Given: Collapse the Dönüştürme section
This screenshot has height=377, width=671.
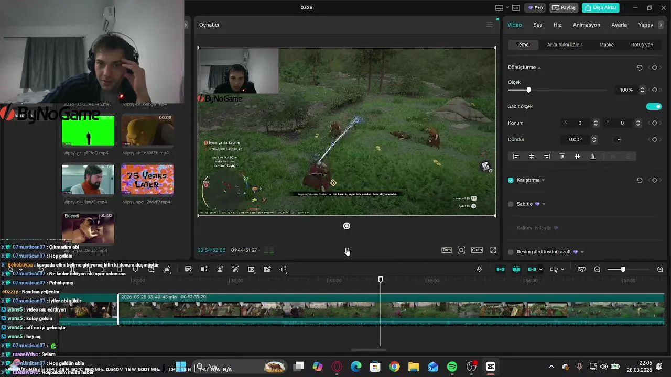Looking at the screenshot, I should pyautogui.click(x=539, y=68).
